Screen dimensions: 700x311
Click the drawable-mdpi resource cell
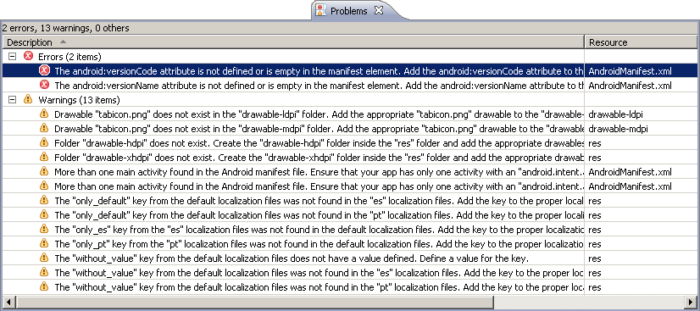619,129
